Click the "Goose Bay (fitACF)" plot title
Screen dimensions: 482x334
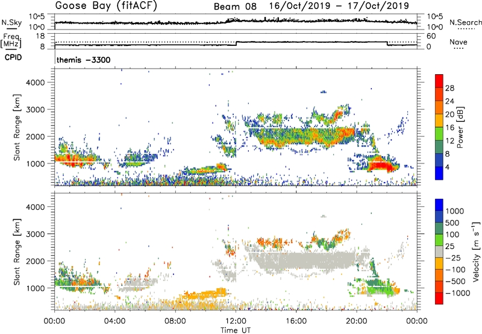[106, 6]
